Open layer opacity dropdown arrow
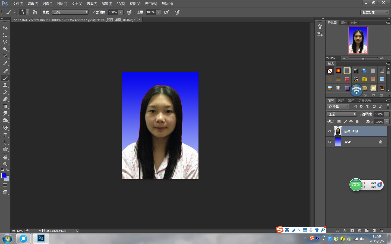Viewport: 391px width, 244px height. pos(387,114)
